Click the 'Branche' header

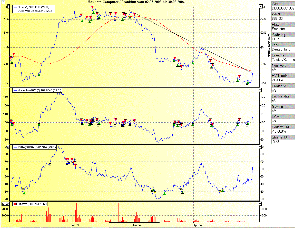(283, 55)
